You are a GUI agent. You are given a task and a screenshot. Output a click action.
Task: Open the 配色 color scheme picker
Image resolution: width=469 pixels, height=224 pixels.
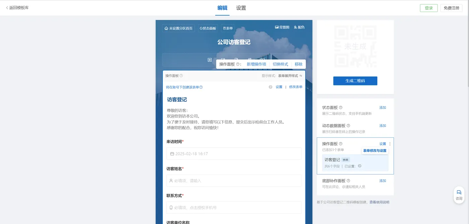[x=299, y=27]
